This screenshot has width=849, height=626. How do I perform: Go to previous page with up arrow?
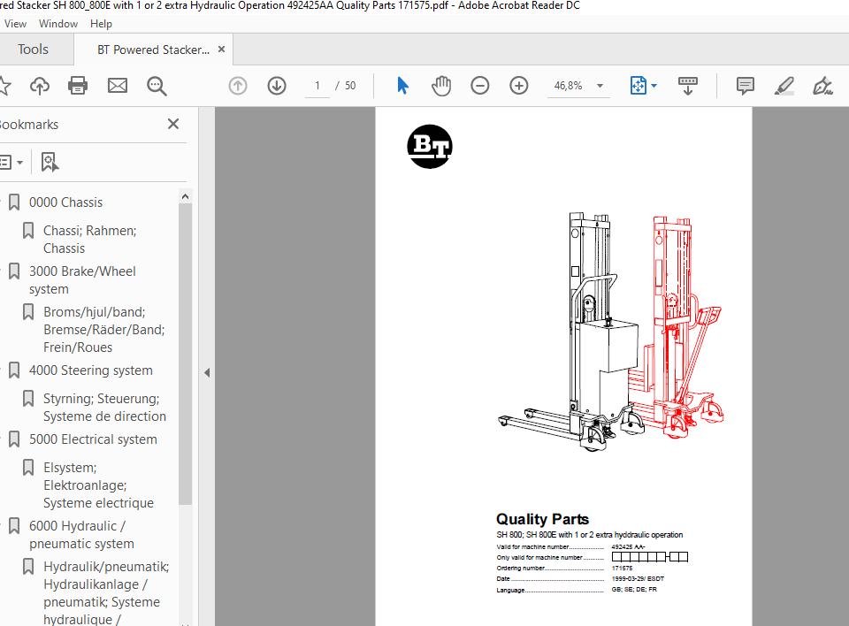point(238,86)
